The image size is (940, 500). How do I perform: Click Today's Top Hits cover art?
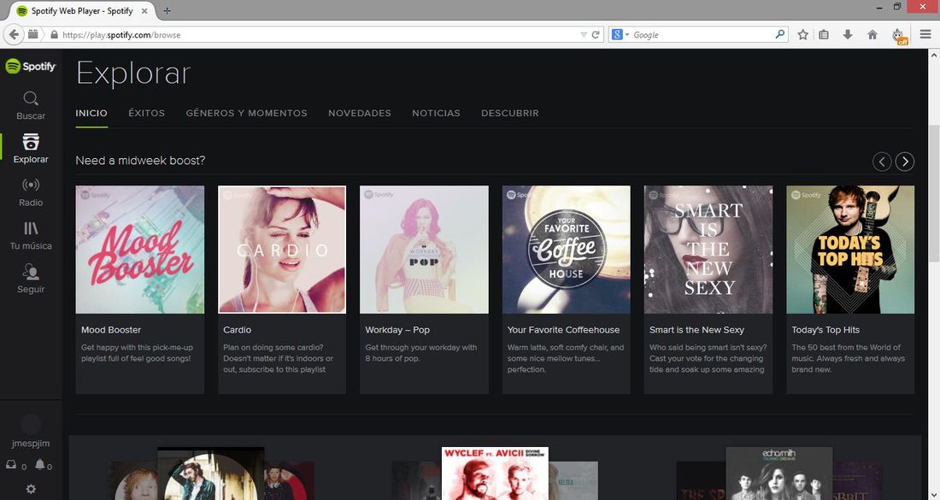(850, 250)
